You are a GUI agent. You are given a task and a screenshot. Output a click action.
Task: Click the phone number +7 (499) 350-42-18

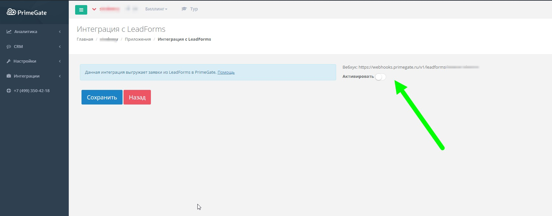32,91
